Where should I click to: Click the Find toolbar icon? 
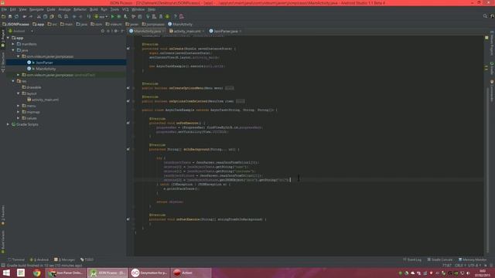pos(60,16)
